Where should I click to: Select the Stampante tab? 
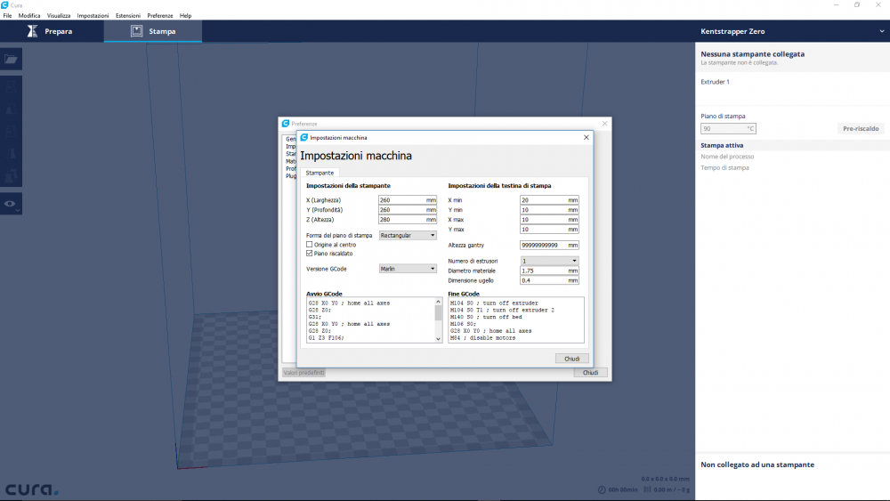[320, 173]
